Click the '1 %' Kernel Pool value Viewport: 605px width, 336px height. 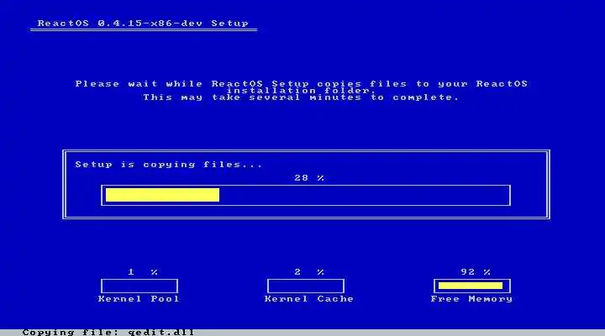[143, 272]
